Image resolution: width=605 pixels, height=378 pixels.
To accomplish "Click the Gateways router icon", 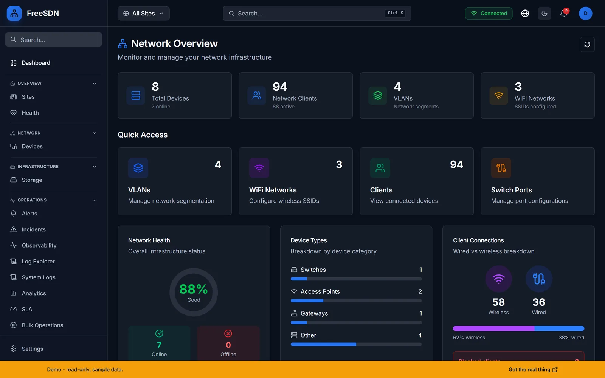I will 294,313.
